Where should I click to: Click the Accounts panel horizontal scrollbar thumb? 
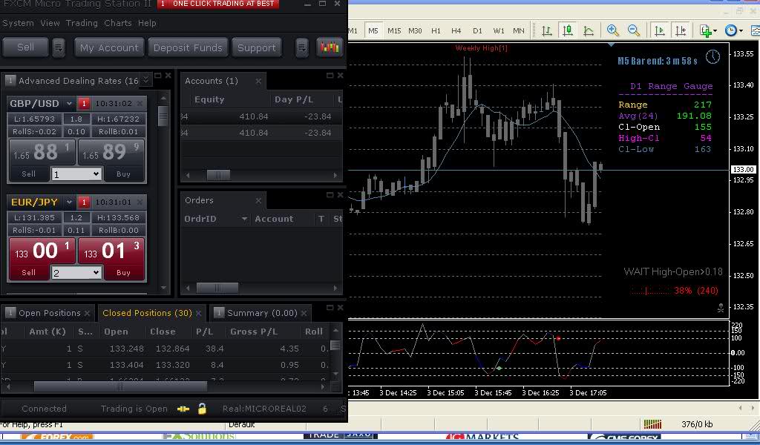point(217,175)
